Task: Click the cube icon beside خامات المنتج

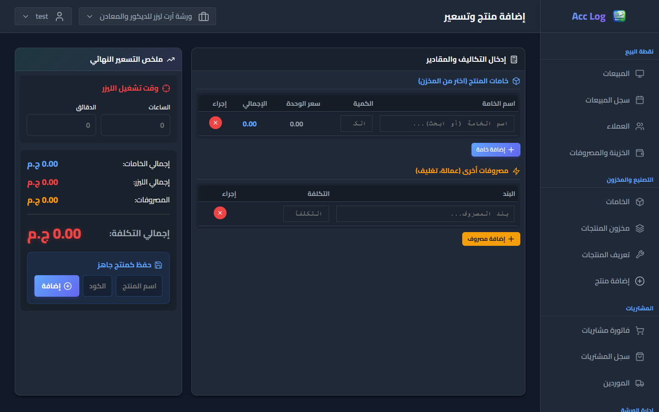Action: [x=516, y=81]
